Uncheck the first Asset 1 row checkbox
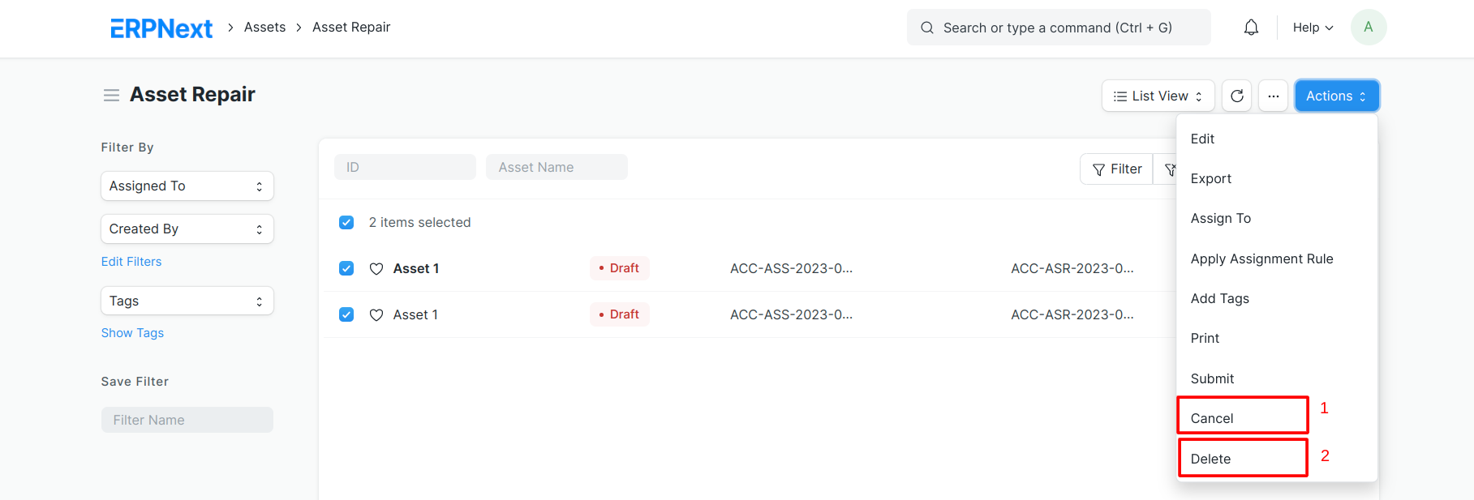Image resolution: width=1474 pixels, height=500 pixels. pos(346,268)
